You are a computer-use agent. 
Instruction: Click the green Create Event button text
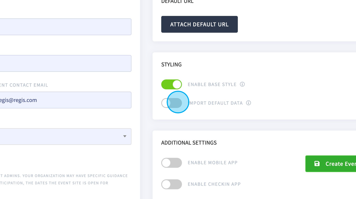pyautogui.click(x=340, y=164)
